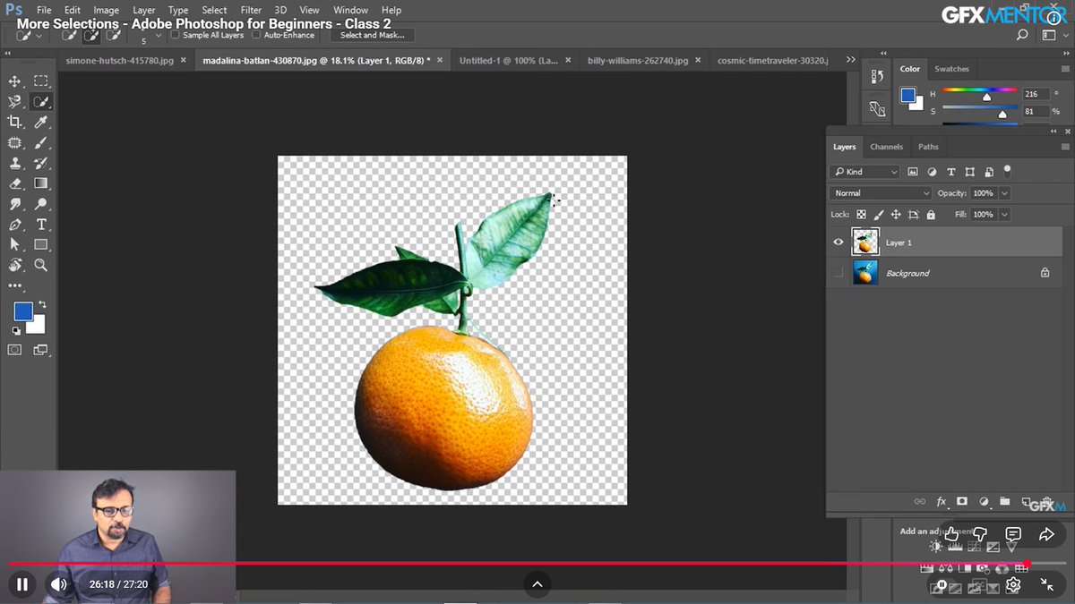
Task: Click New selection mode in options bar
Action: [x=70, y=35]
